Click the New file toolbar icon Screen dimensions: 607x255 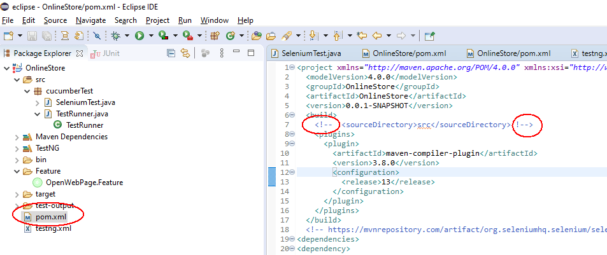click(8, 36)
